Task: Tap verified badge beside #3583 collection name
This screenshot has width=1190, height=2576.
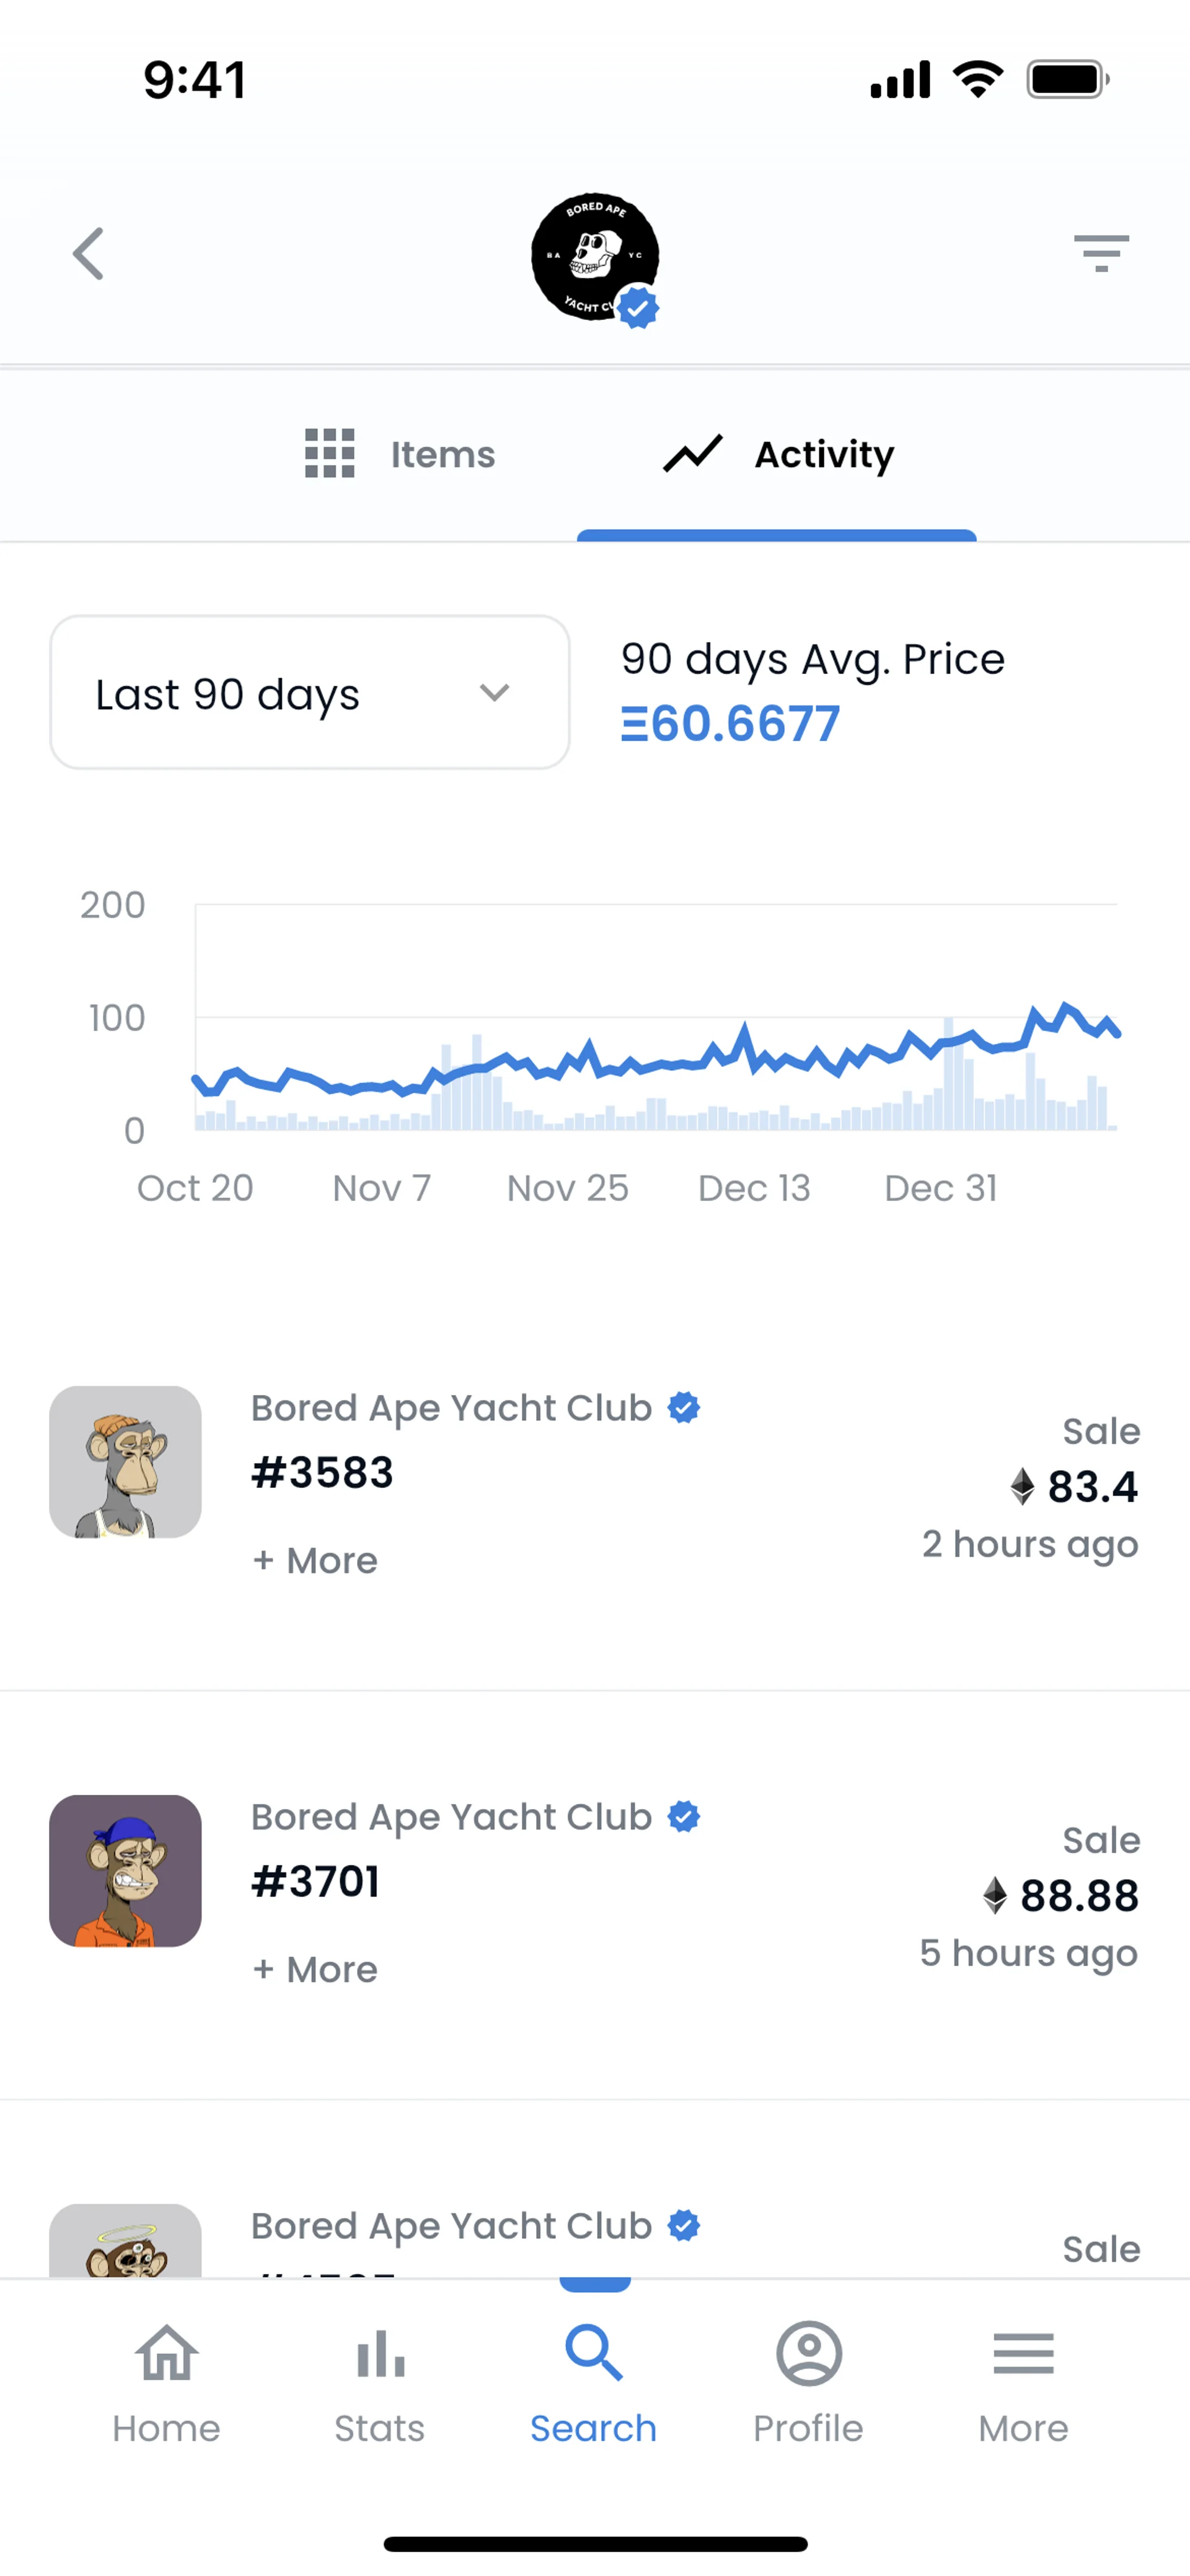Action: 684,1408
